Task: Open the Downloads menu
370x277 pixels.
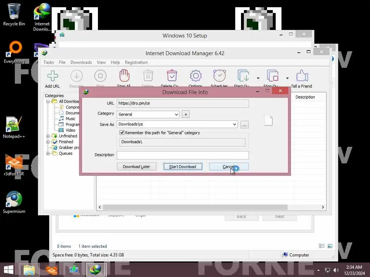Action: tap(81, 62)
